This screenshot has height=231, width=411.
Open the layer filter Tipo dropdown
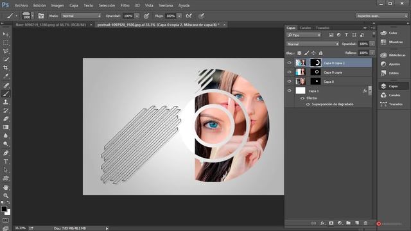coord(304,35)
